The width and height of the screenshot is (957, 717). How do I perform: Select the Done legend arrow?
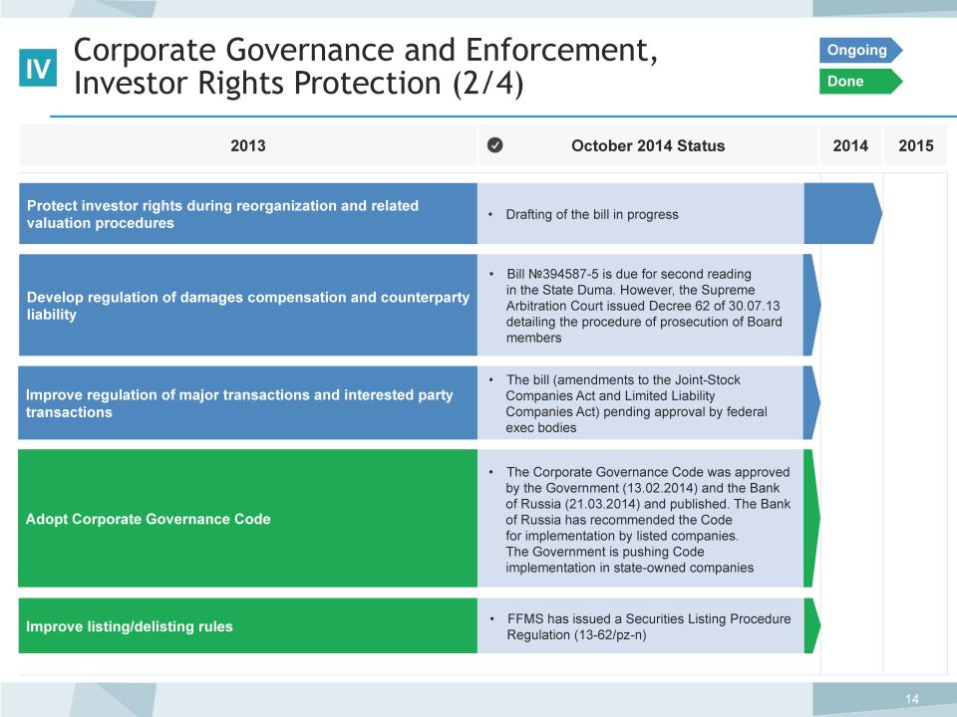point(860,81)
